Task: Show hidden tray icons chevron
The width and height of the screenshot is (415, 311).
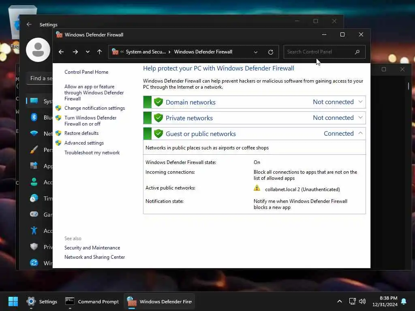Action: pyautogui.click(x=340, y=301)
